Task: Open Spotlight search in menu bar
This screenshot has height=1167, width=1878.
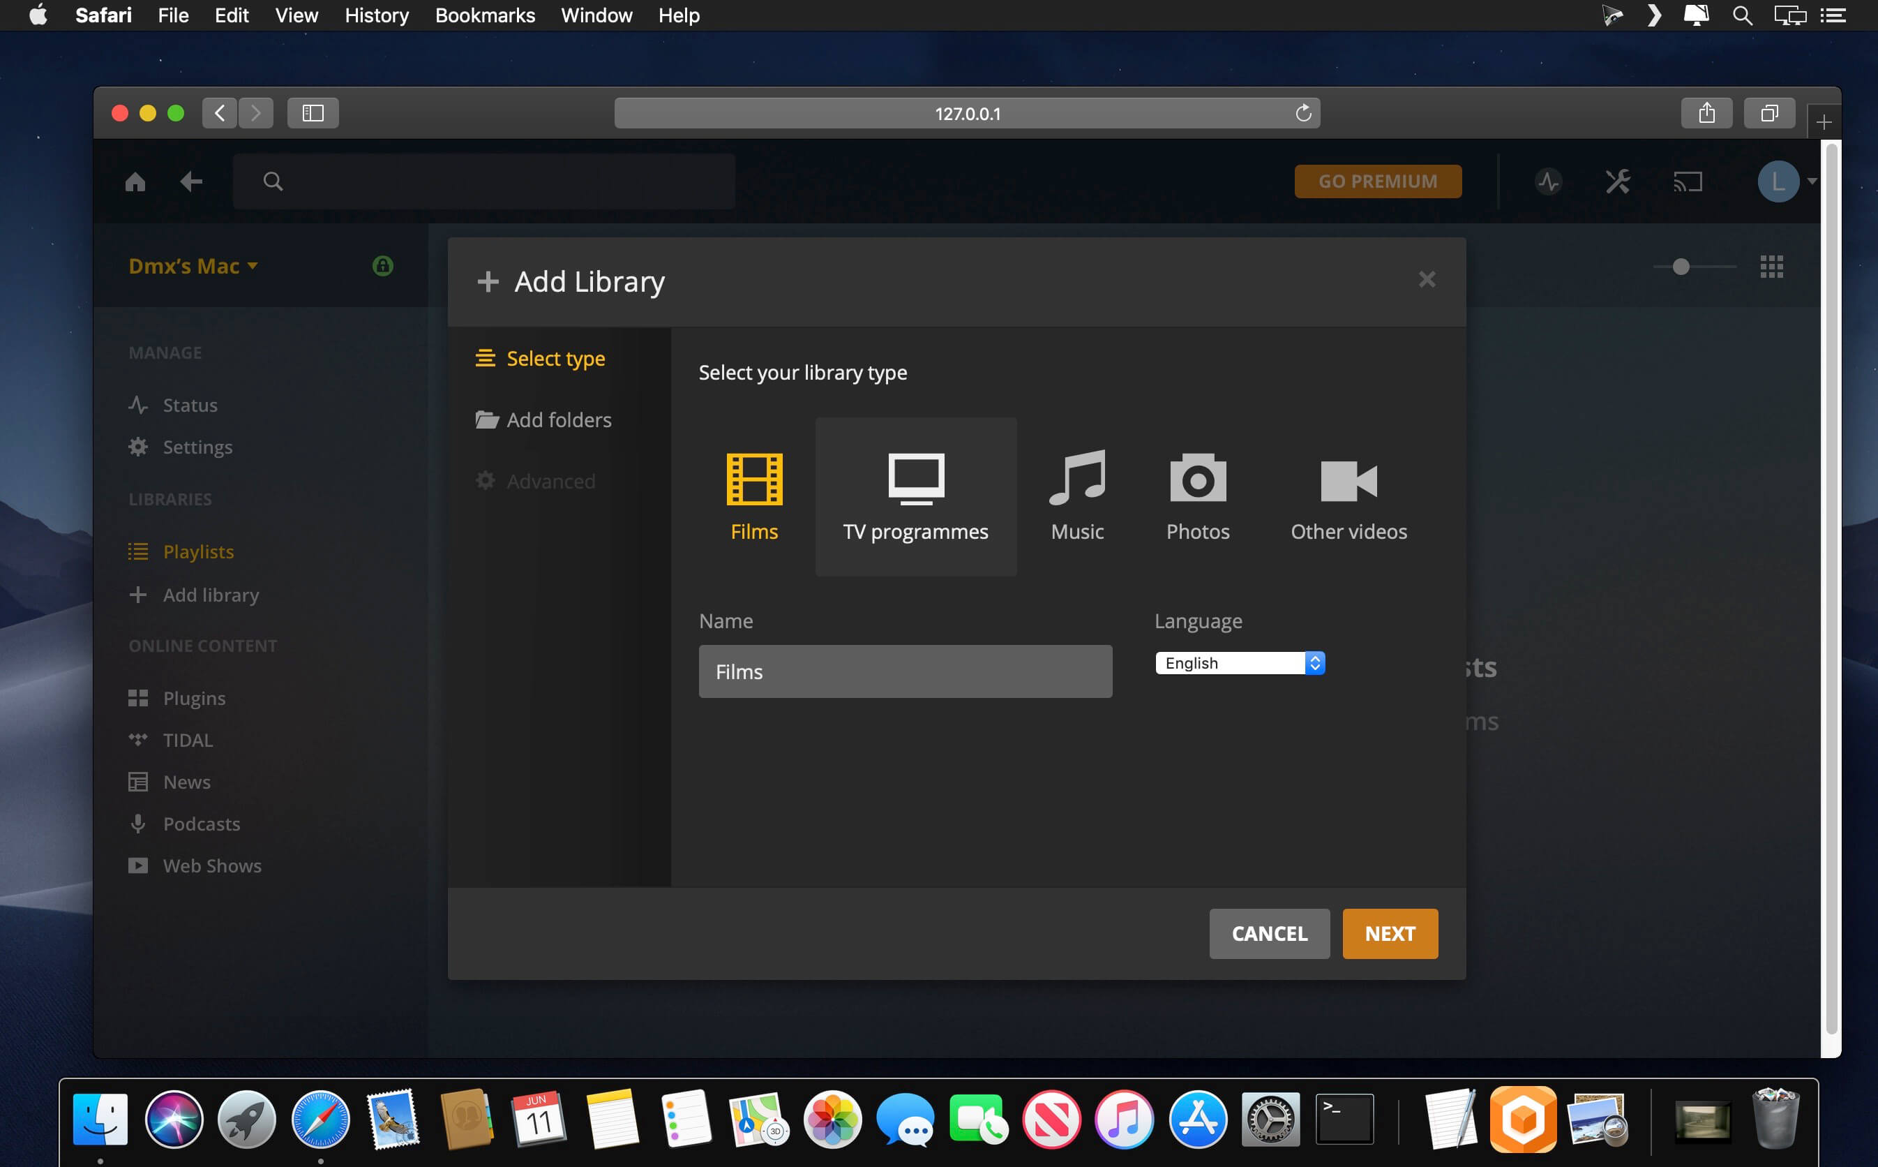Action: pos(1741,15)
